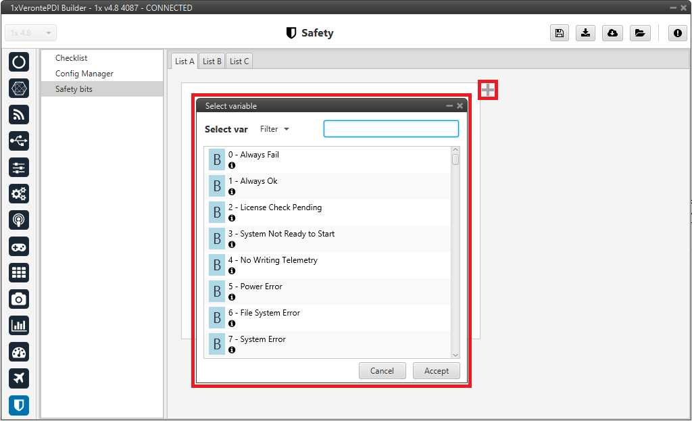Click the scrollbar up arrow
The height and width of the screenshot is (421, 692).
point(455,150)
